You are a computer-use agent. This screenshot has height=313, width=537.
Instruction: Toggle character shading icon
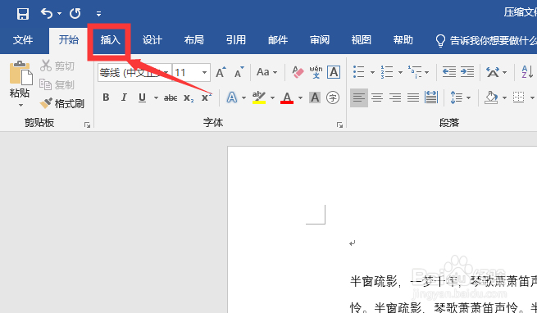point(315,98)
